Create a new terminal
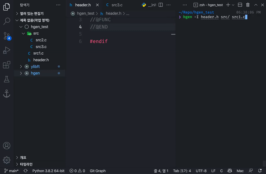 tap(228, 5)
